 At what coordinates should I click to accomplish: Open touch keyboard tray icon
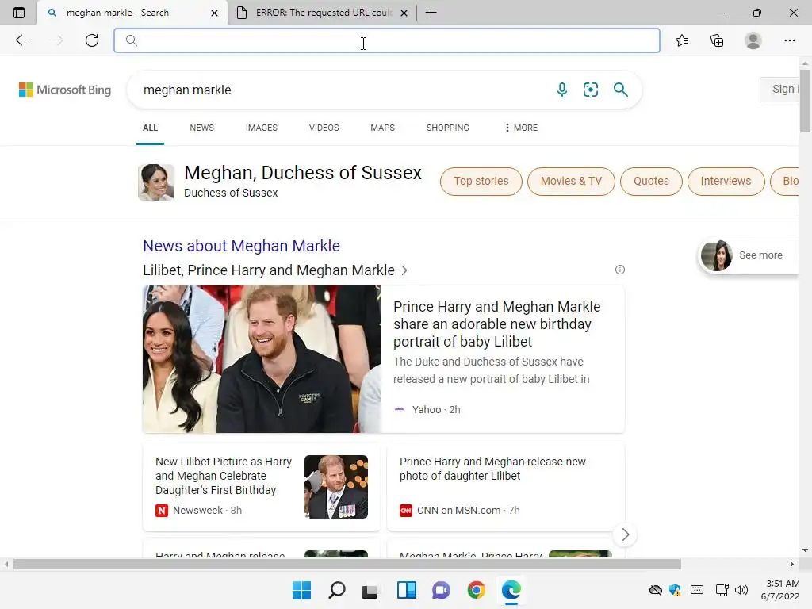(x=697, y=590)
